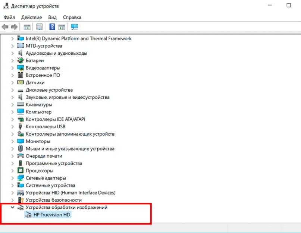Open the Вид menu
Viewport: 301px width, 233px height.
[x=53, y=17]
